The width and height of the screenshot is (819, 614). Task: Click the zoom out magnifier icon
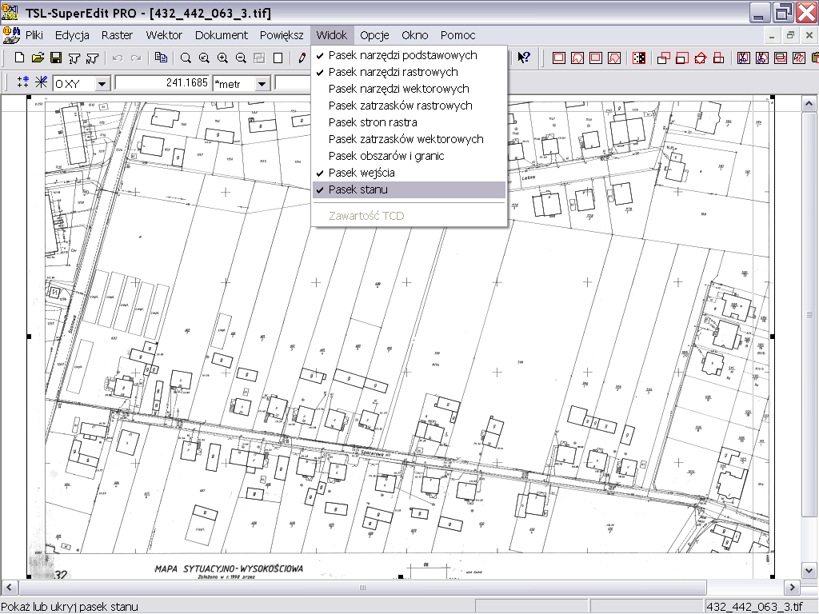click(x=240, y=58)
